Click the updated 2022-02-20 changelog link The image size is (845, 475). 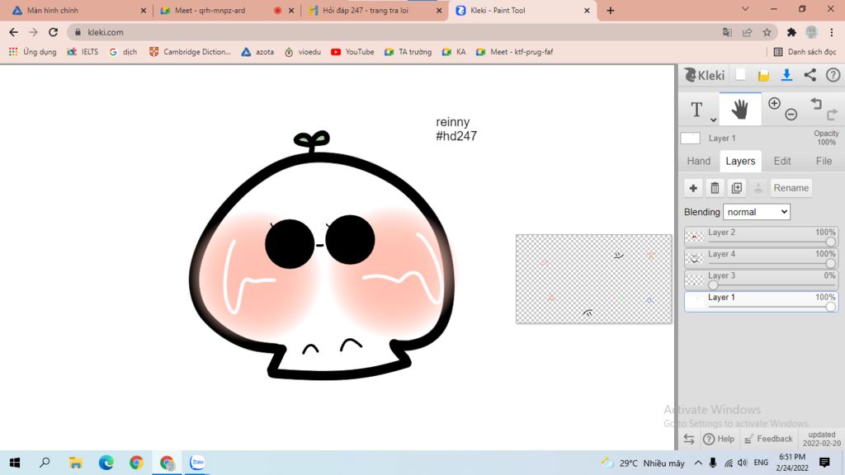[x=821, y=439]
